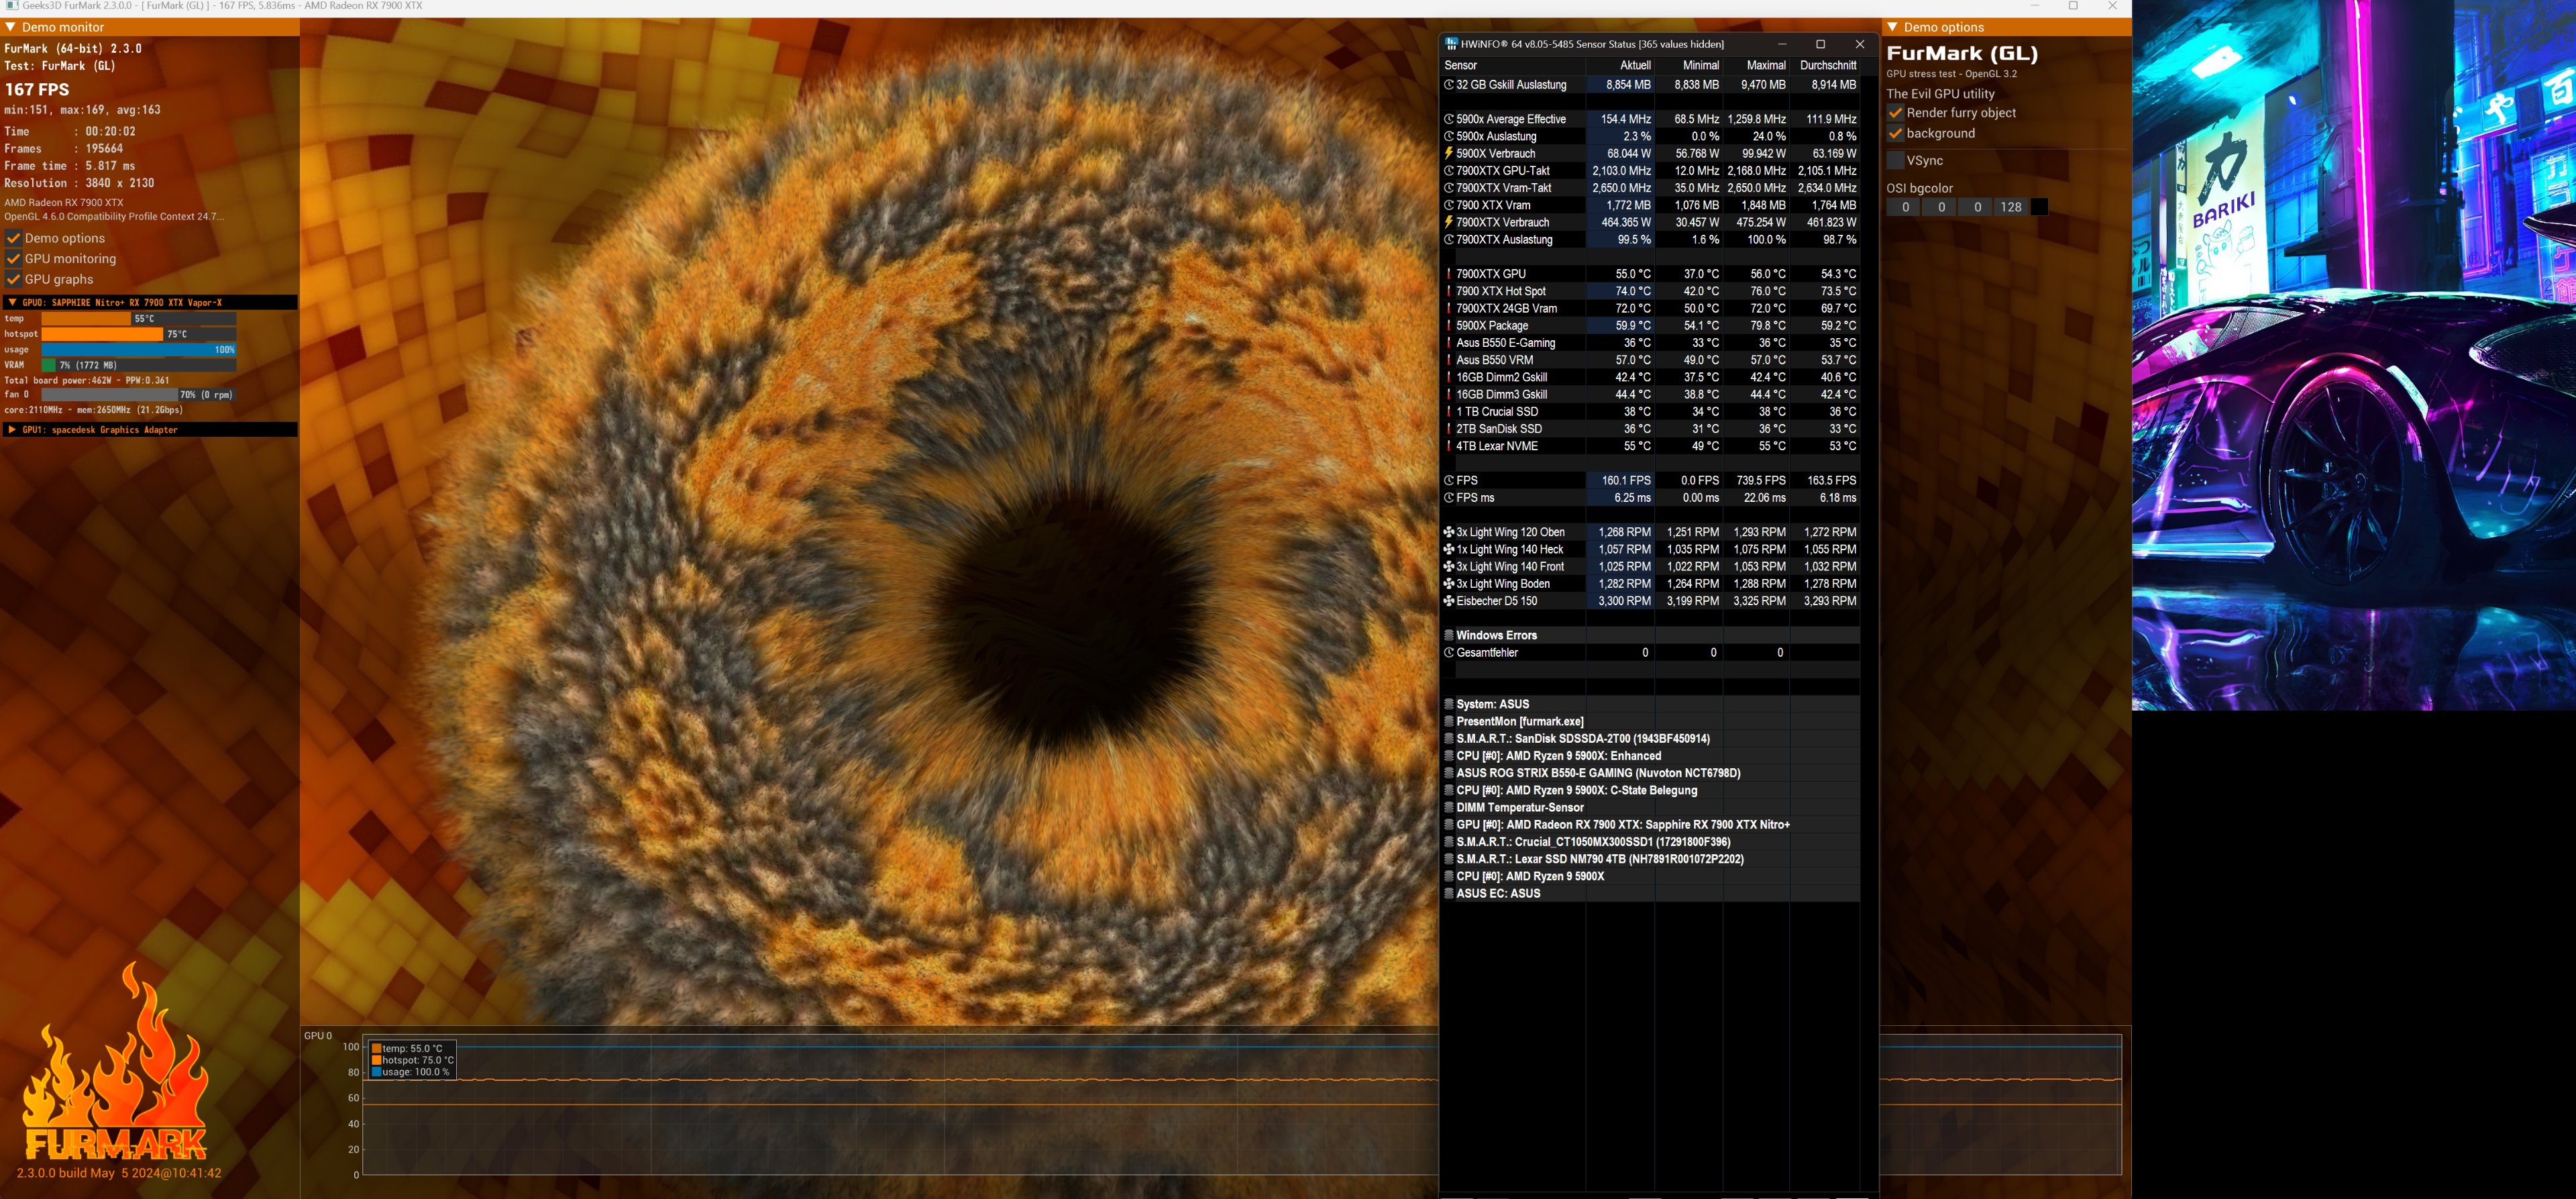Click clock icon beside FPS ms row
The height and width of the screenshot is (1199, 2576).
1448,498
